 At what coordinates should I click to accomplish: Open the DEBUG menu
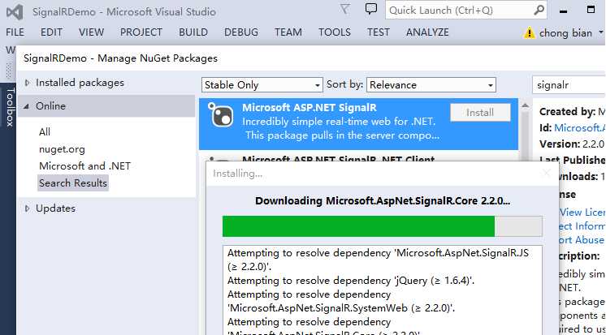[x=241, y=32]
